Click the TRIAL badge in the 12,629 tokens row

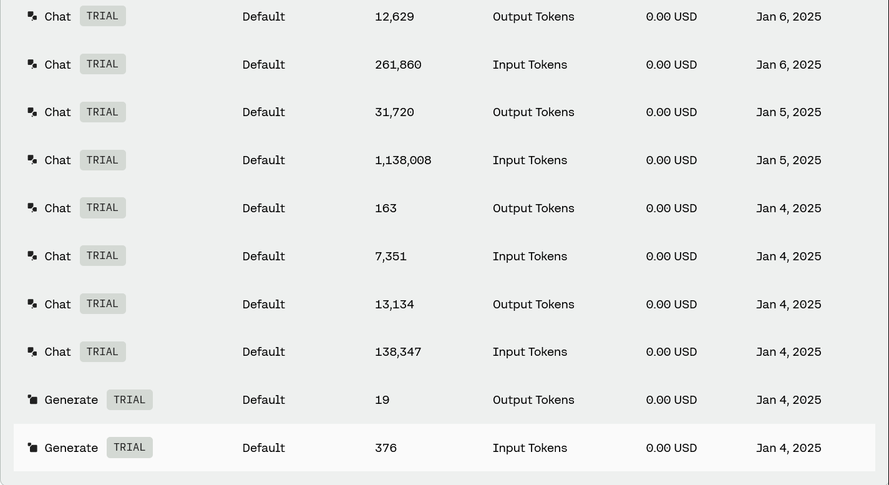click(x=103, y=16)
